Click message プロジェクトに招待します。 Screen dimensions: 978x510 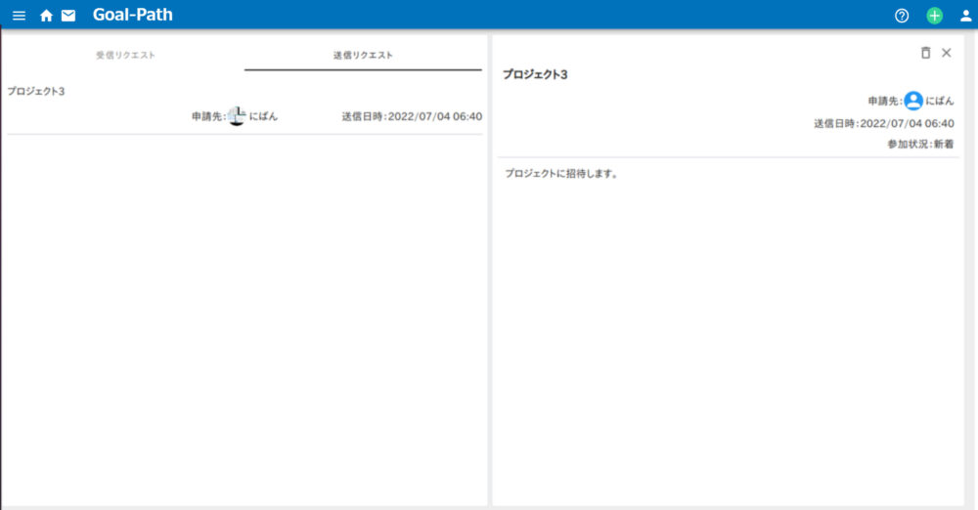click(x=561, y=174)
